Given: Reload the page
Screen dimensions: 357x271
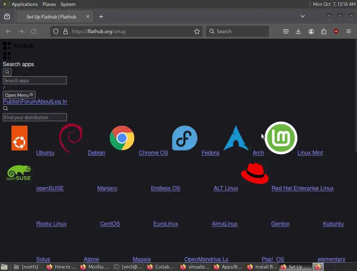Looking at the screenshot, I should click(x=33, y=31).
